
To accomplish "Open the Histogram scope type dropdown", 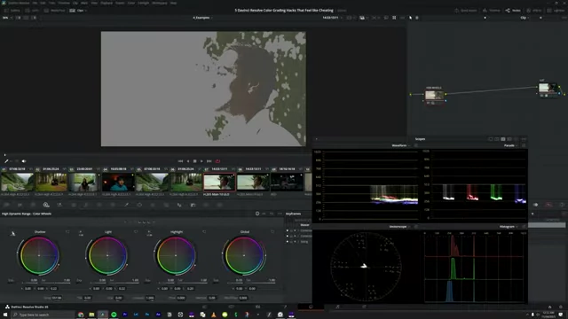I will point(509,227).
